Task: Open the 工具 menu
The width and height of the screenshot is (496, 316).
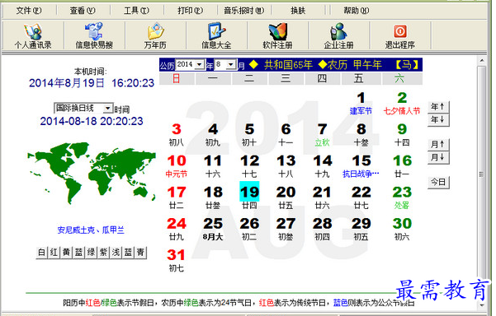Action: click(x=136, y=11)
